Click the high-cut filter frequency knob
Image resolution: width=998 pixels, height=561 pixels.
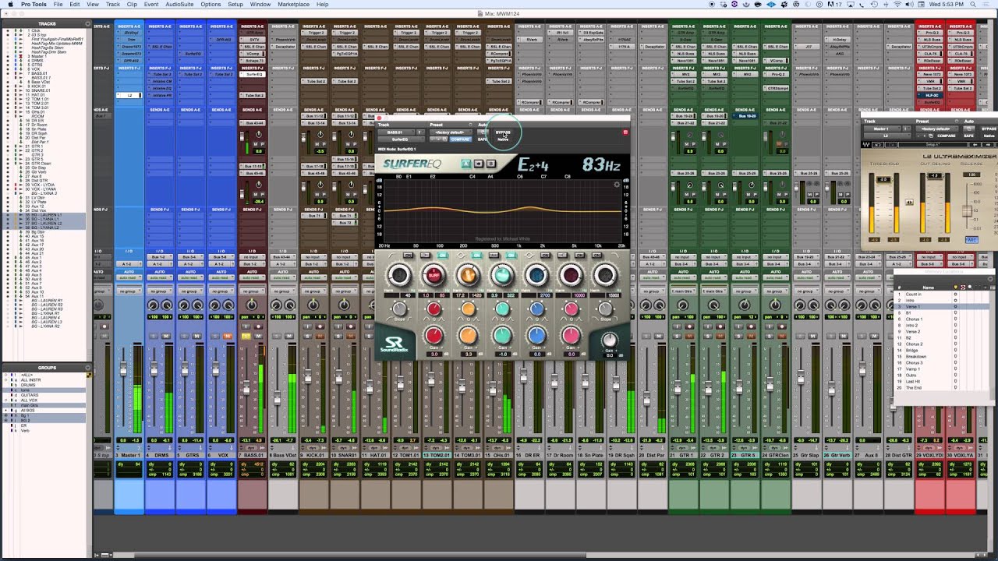[x=605, y=274]
